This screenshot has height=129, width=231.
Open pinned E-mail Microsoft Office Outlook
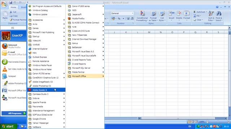(14, 53)
